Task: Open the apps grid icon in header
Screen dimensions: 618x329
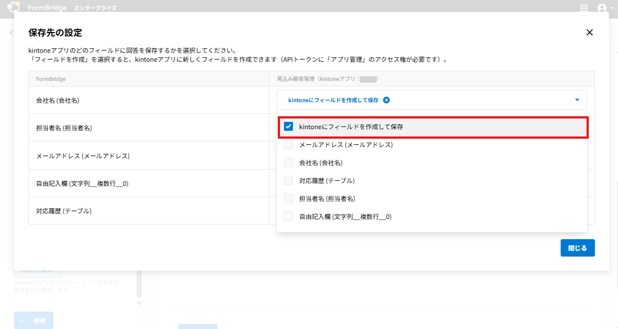Action: coord(584,8)
